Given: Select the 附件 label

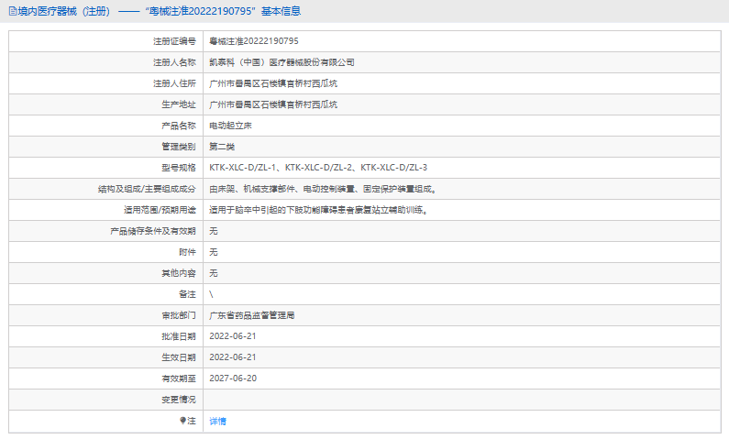Looking at the screenshot, I should (x=187, y=252).
